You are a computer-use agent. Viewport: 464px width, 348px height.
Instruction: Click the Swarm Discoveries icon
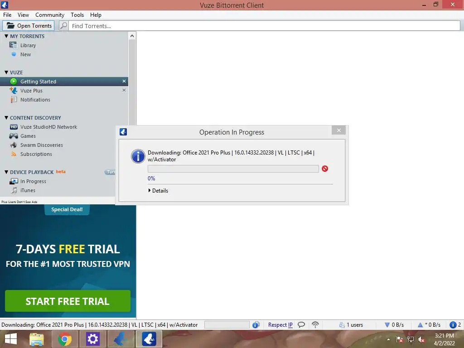(x=14, y=145)
